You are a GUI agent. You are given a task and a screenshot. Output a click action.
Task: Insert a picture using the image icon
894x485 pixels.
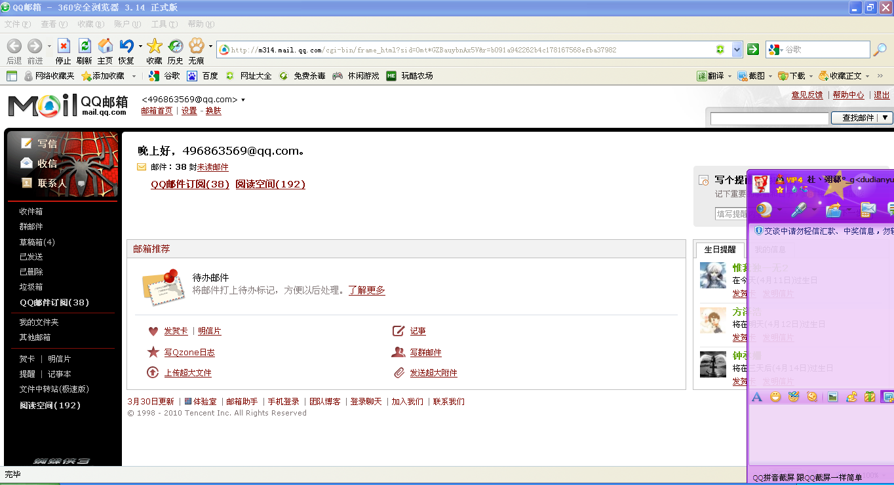click(832, 396)
